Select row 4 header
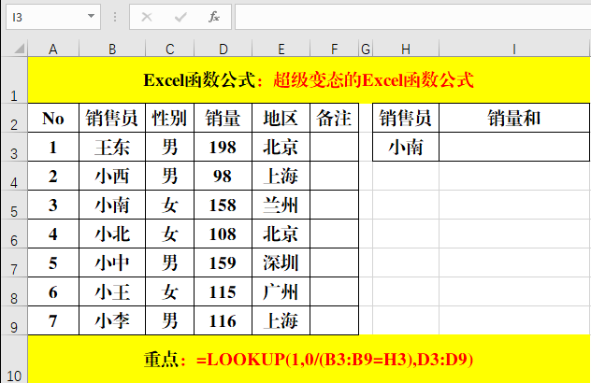The image size is (591, 383). 14,176
